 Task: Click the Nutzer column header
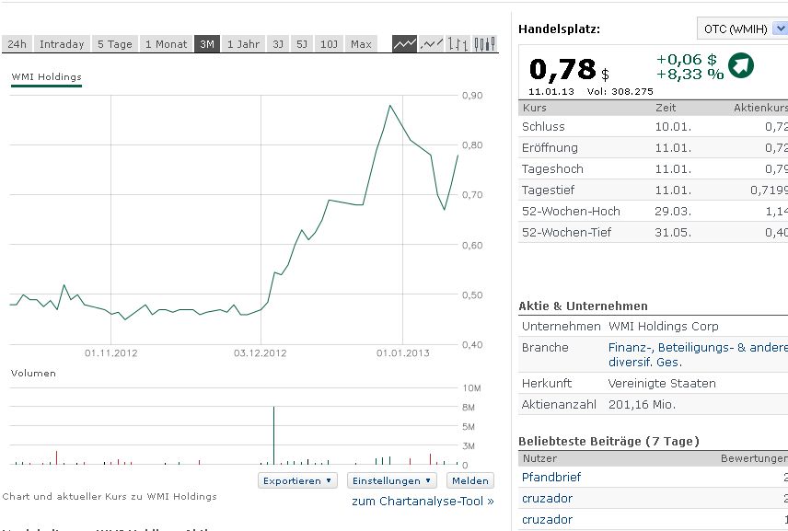click(x=539, y=458)
